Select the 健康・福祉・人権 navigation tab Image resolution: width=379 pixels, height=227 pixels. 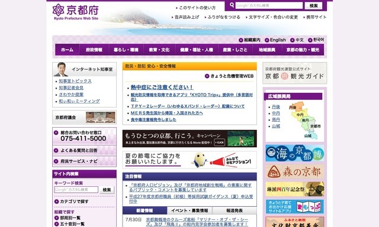197,50
